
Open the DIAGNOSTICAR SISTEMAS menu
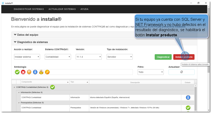click(29, 9)
